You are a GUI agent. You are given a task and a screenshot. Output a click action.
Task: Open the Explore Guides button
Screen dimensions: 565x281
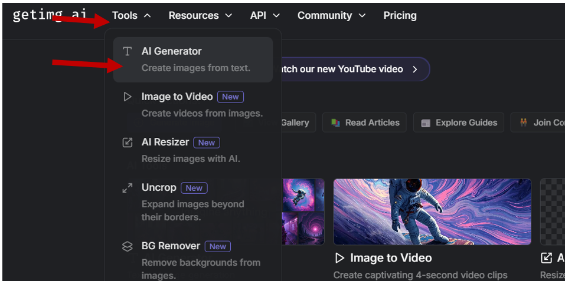coord(459,123)
